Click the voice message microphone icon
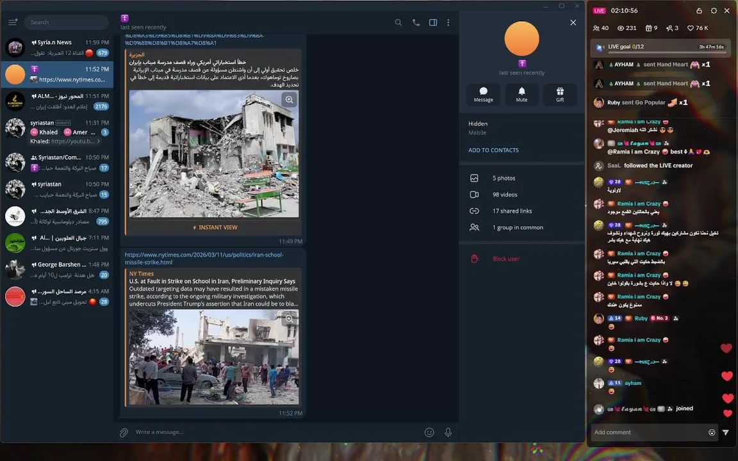738x461 pixels. pos(448,432)
